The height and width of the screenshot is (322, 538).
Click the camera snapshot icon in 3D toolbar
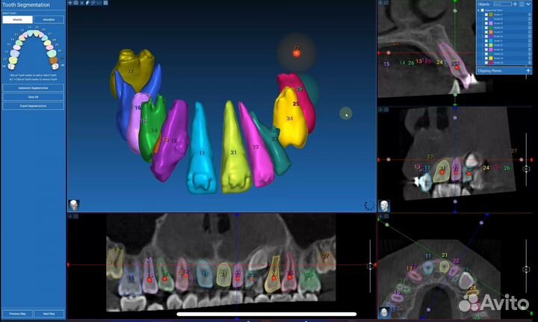click(75, 3)
